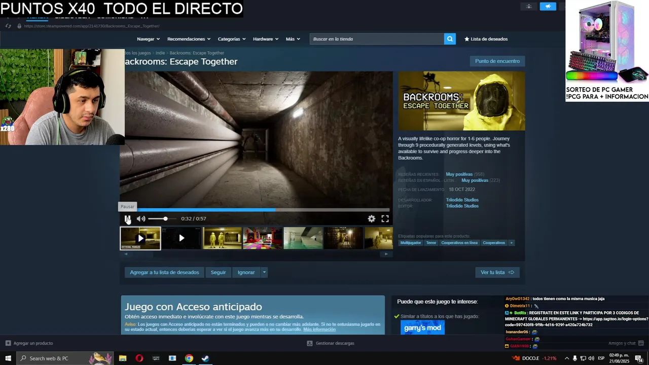Screen dimensions: 649x365
Task: Open Amigos y chat
Action: [x=626, y=343]
